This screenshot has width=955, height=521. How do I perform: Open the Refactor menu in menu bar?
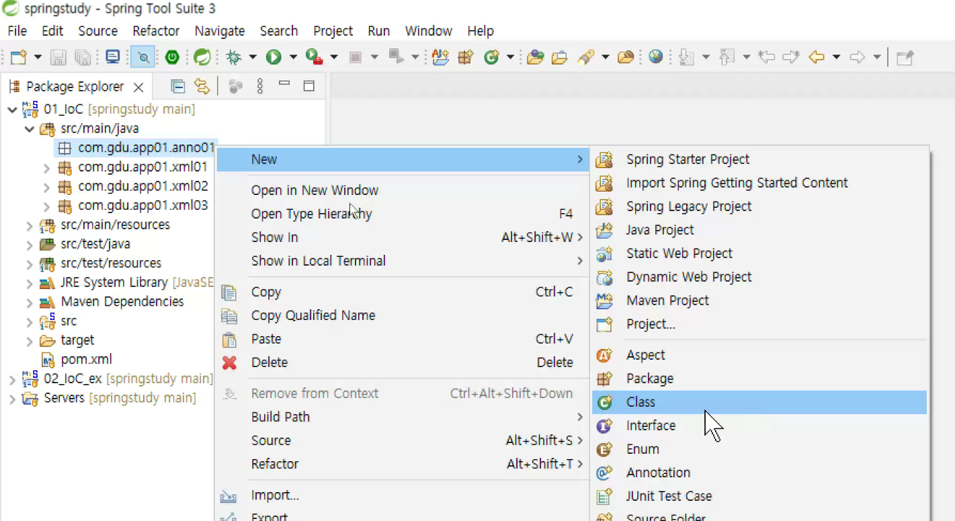pos(156,31)
